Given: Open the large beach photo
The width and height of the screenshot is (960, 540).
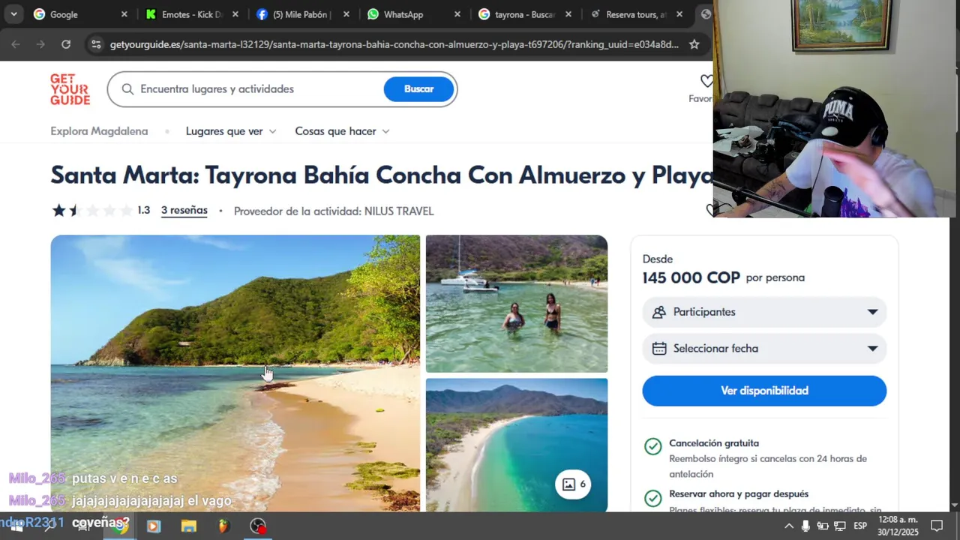Looking at the screenshot, I should coord(235,373).
